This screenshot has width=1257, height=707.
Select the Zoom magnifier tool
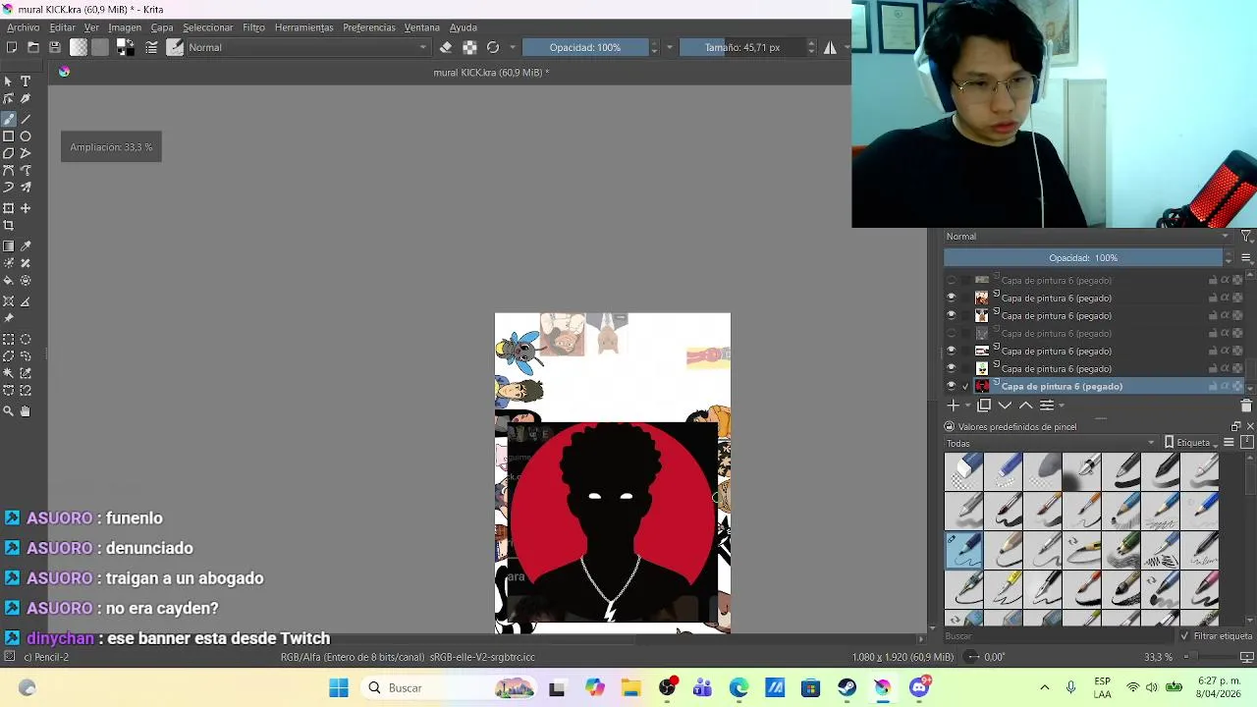pyautogui.click(x=9, y=411)
